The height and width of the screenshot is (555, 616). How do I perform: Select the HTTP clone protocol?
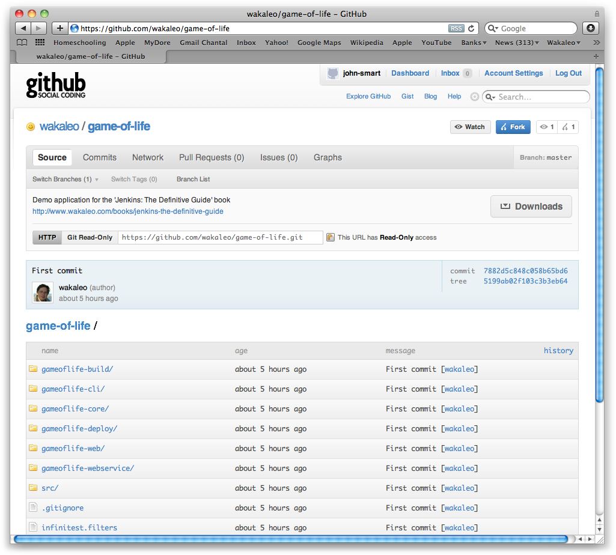click(x=47, y=237)
